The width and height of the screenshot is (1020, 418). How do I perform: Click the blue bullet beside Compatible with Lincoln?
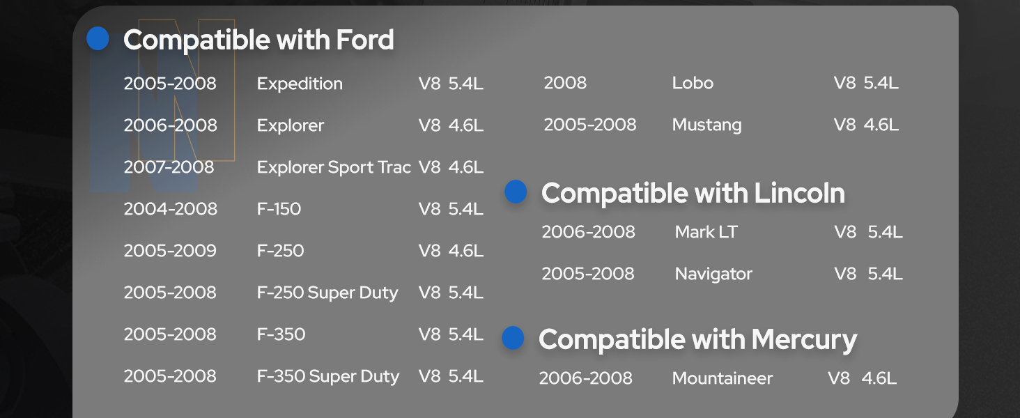(516, 192)
